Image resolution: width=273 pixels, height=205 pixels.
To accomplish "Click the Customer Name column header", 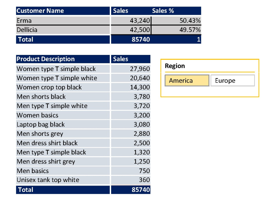I will pyautogui.click(x=63, y=11).
